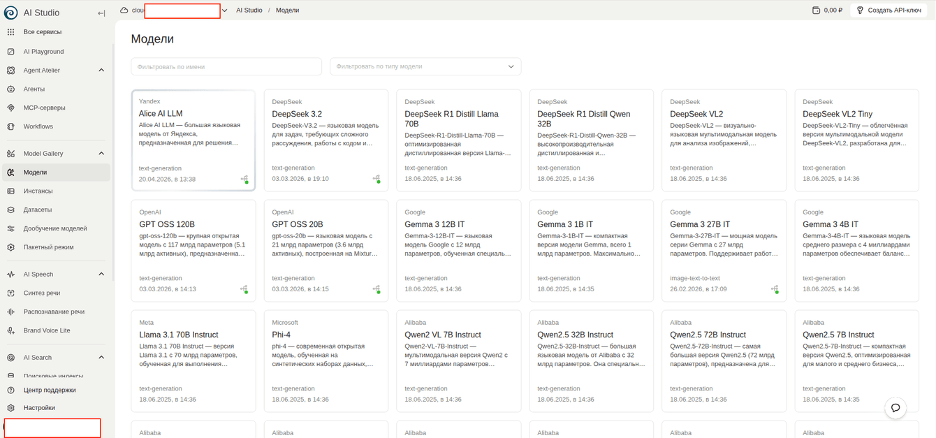Click the AI Playground sidebar icon

click(x=10, y=52)
